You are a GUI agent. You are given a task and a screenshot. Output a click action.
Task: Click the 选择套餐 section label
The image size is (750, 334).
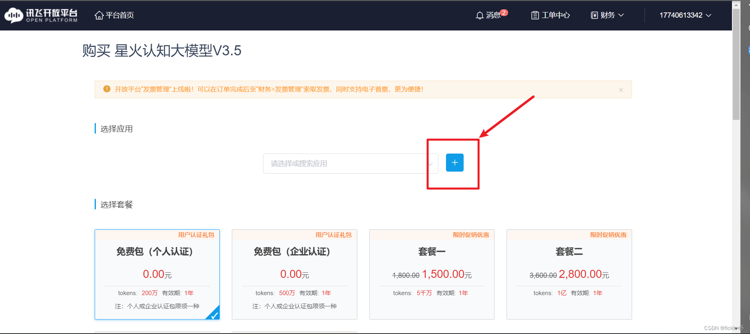click(116, 204)
